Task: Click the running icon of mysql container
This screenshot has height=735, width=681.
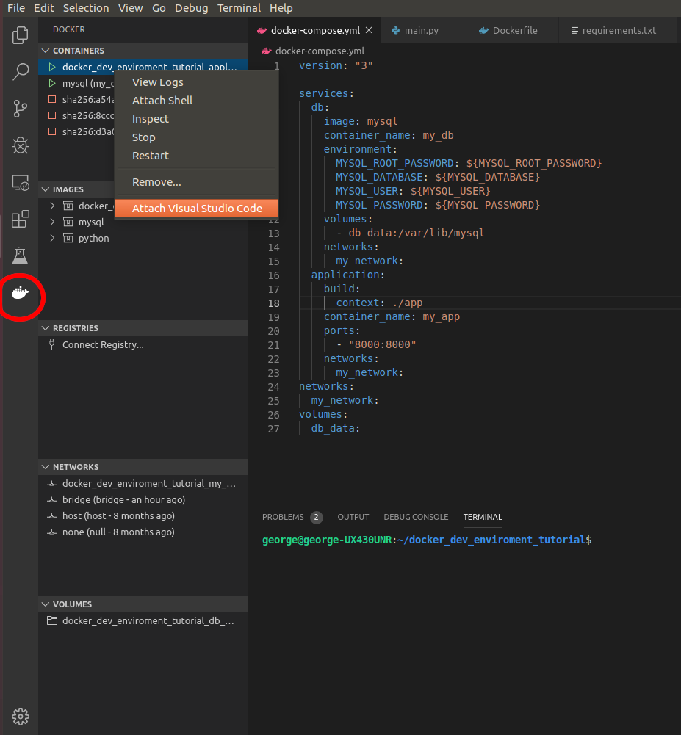Action: click(x=52, y=84)
